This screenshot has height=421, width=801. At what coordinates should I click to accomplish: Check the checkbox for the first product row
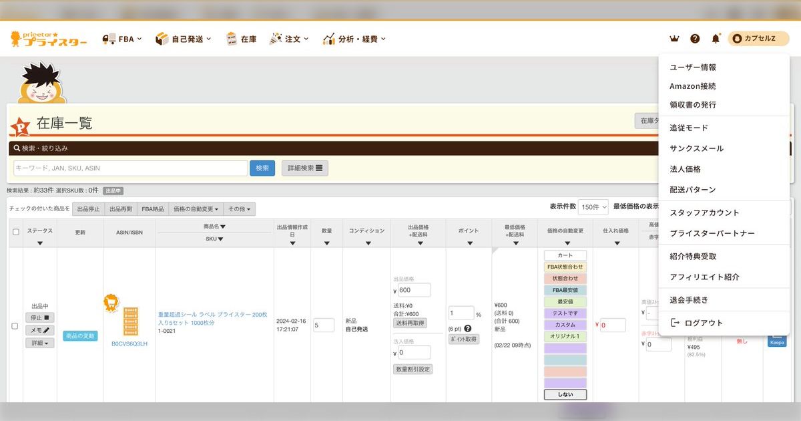point(15,326)
